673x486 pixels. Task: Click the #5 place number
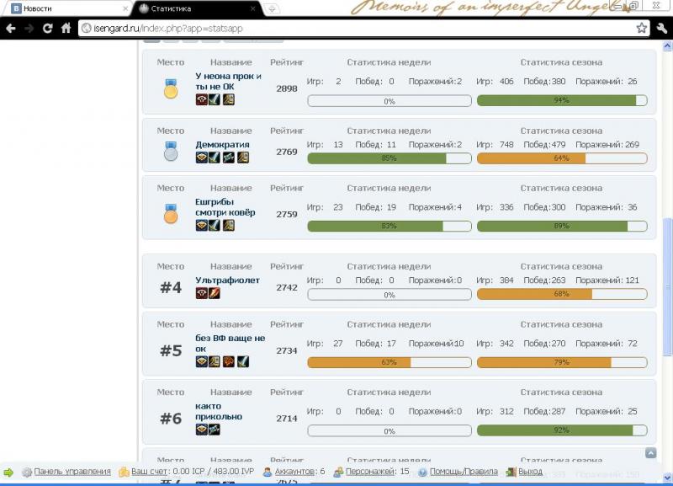click(171, 350)
